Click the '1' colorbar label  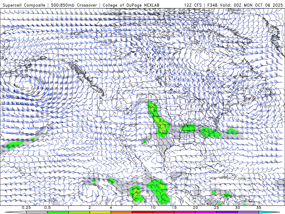pyautogui.click(x=68, y=208)
